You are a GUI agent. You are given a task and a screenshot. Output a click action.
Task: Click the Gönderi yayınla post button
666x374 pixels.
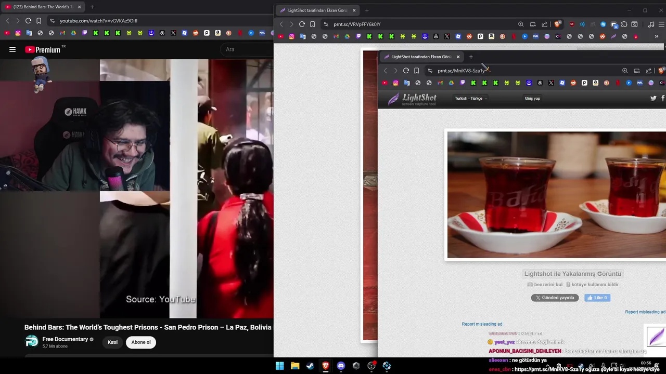tap(555, 298)
